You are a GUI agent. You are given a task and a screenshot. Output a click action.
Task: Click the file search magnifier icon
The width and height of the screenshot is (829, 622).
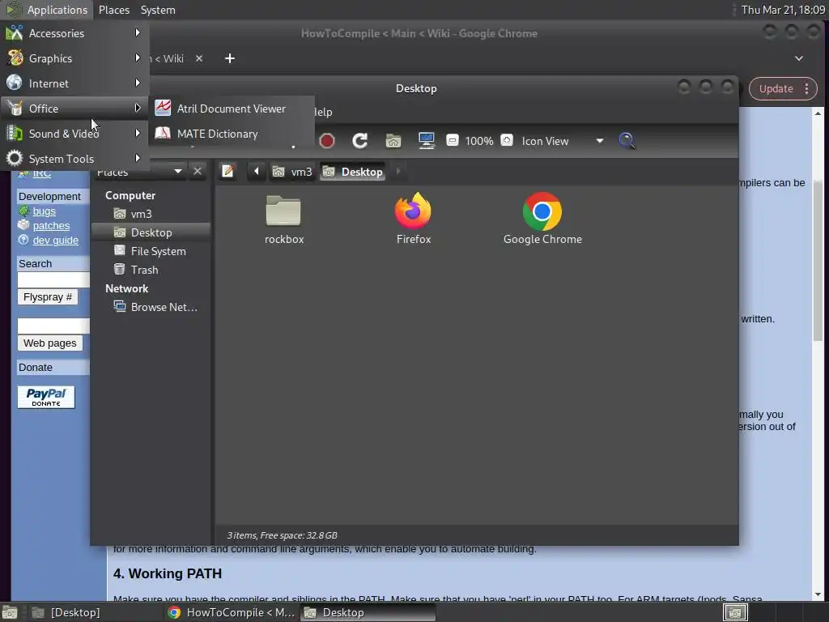[x=627, y=141]
